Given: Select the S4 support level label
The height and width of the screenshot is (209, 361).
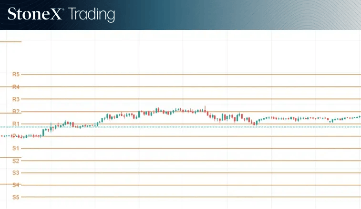Looking at the screenshot, I should click(x=16, y=185).
